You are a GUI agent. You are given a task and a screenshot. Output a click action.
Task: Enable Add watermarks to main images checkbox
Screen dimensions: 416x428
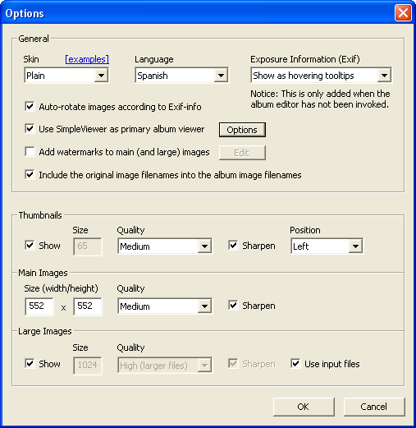(x=30, y=152)
